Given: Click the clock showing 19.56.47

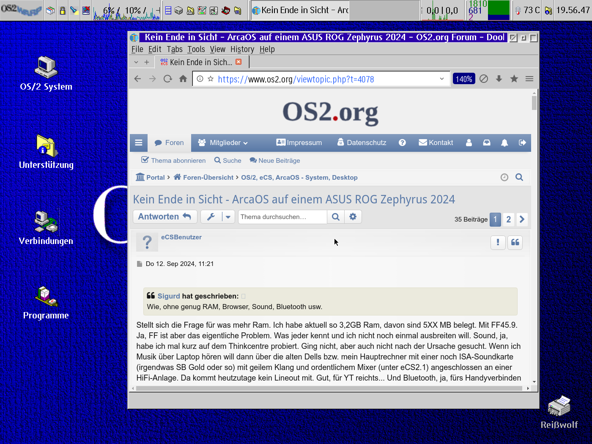Looking at the screenshot, I should pos(573,10).
